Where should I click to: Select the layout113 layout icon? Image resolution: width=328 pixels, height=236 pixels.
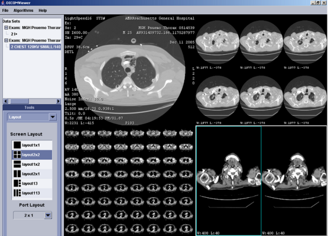(17, 193)
